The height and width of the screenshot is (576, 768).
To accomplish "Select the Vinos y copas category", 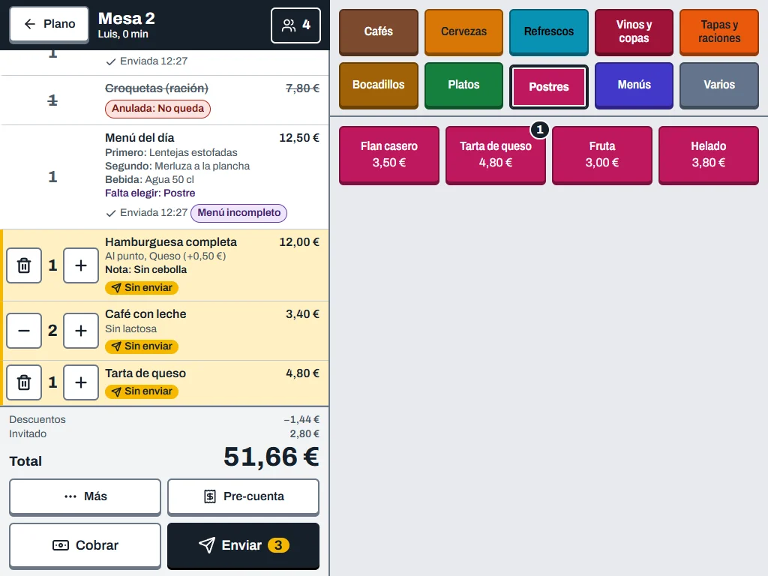I will [x=634, y=31].
